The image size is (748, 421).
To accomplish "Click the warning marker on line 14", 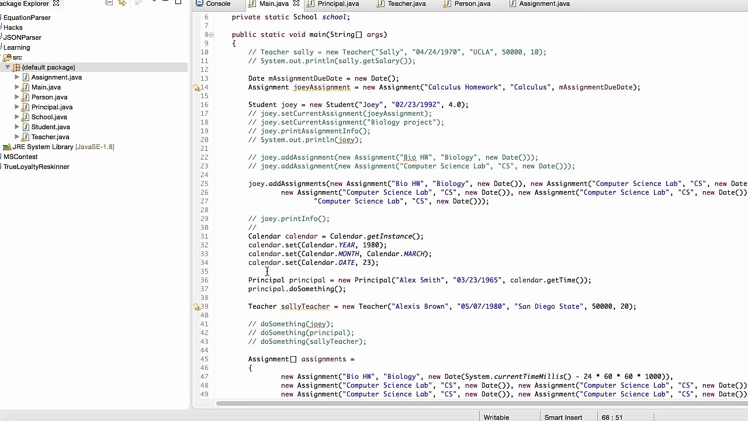I will (198, 88).
